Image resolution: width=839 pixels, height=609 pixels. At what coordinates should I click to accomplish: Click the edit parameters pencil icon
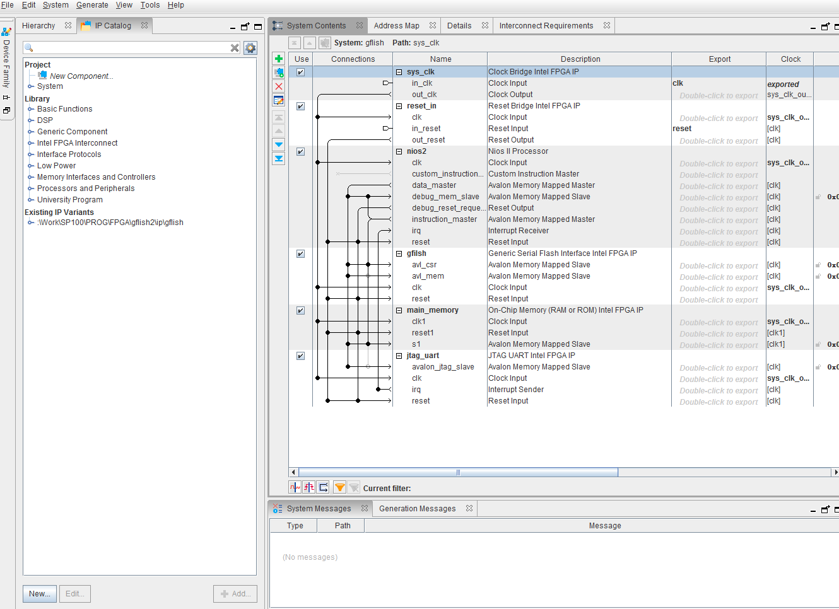tap(278, 100)
